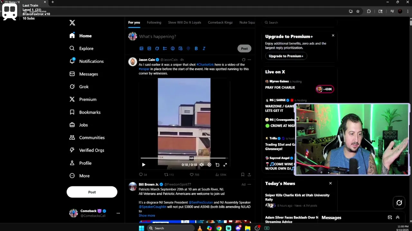Viewport: 412px width, 231px height.
Task: Click the X search field
Action: 299,22
